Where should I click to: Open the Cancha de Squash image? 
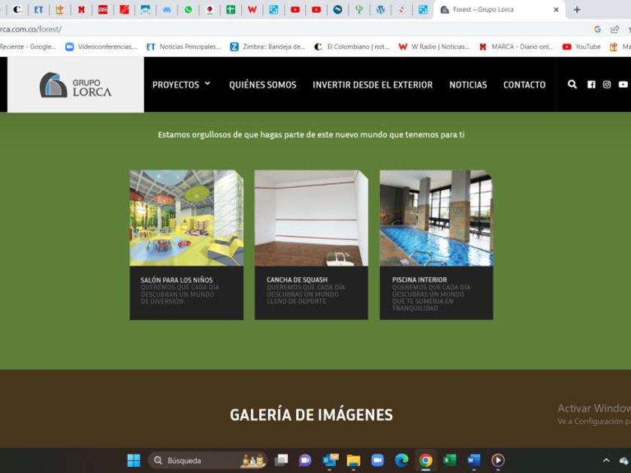click(x=311, y=218)
